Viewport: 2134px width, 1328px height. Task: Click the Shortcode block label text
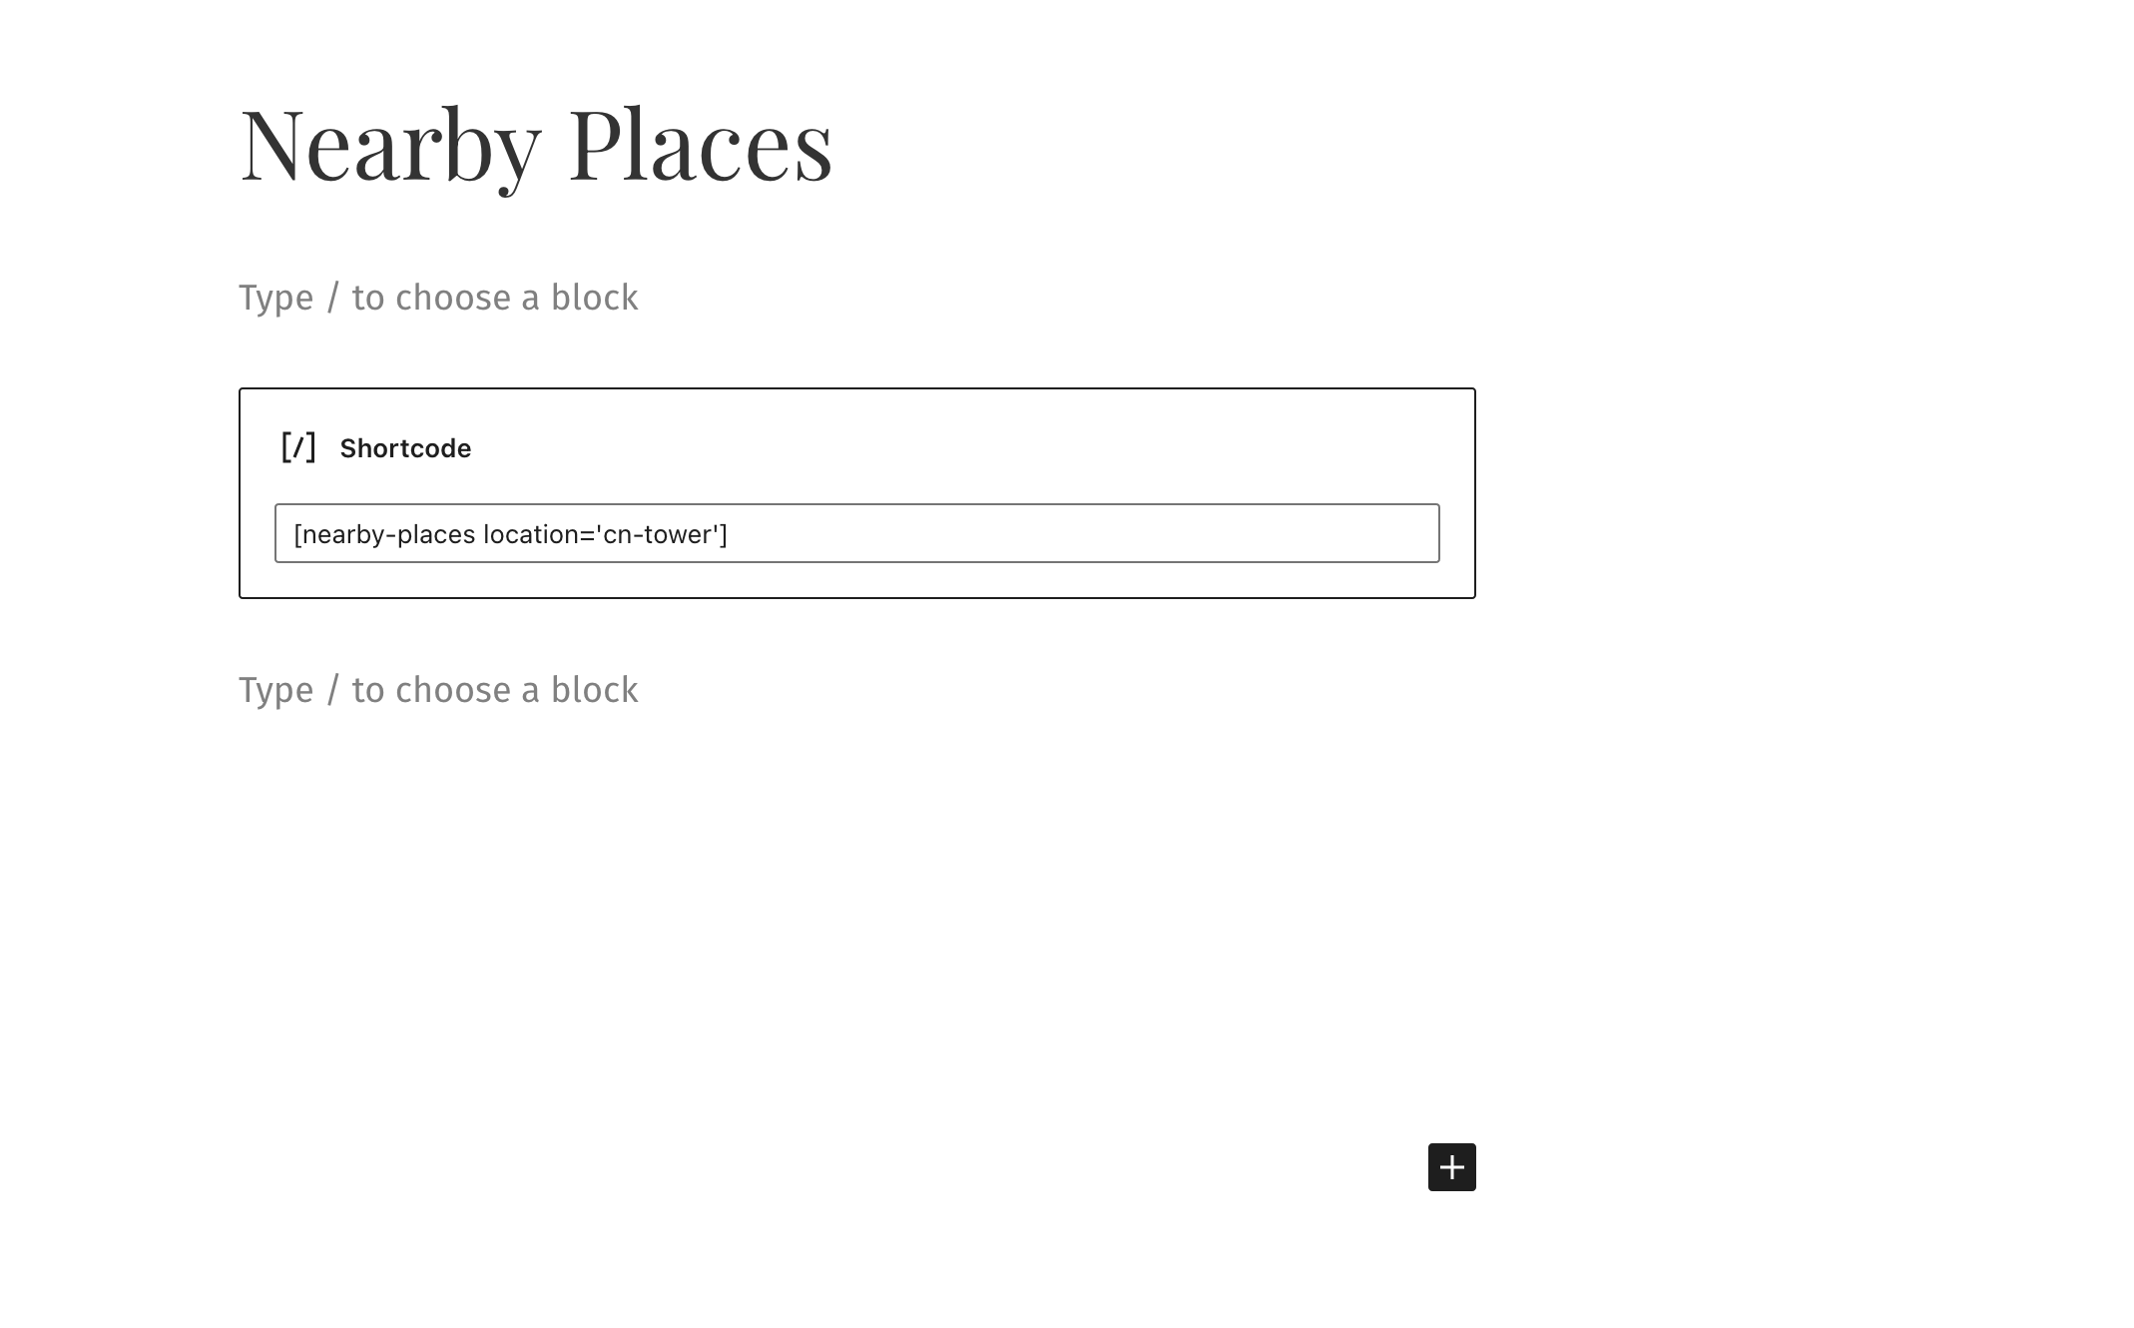405,448
